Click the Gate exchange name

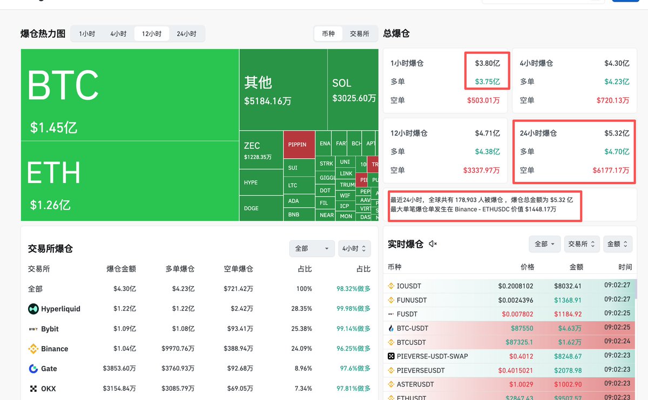pos(49,369)
